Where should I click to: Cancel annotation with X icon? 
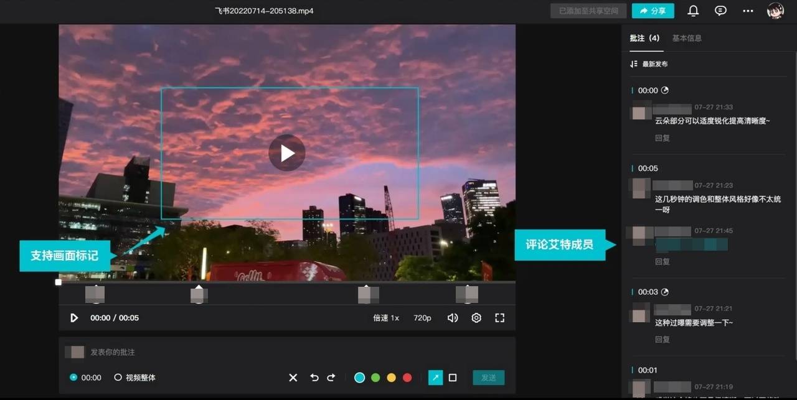pos(293,378)
